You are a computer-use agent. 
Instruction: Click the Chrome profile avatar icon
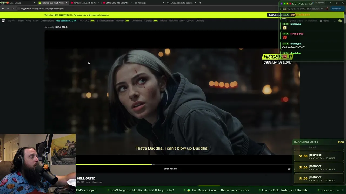coord(327,8)
